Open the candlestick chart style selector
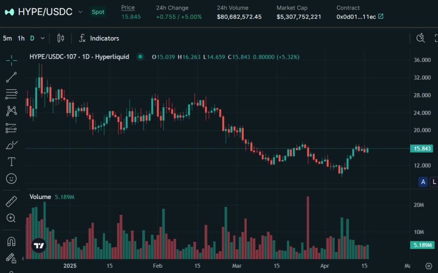This screenshot has height=273, width=438. pos(61,38)
